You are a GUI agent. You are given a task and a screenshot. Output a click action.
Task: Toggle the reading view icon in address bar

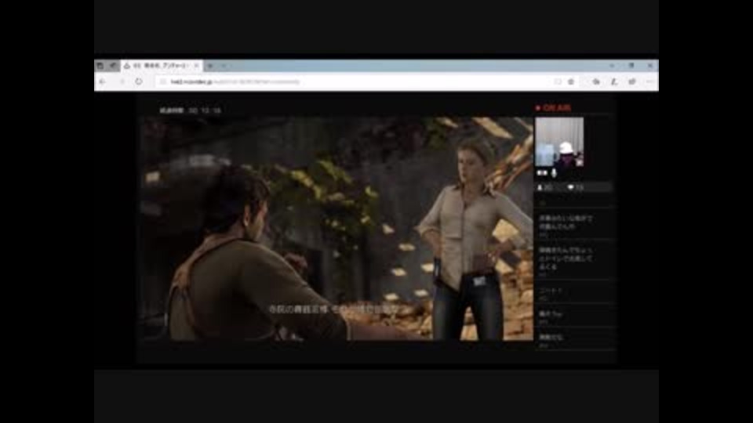[x=558, y=82]
